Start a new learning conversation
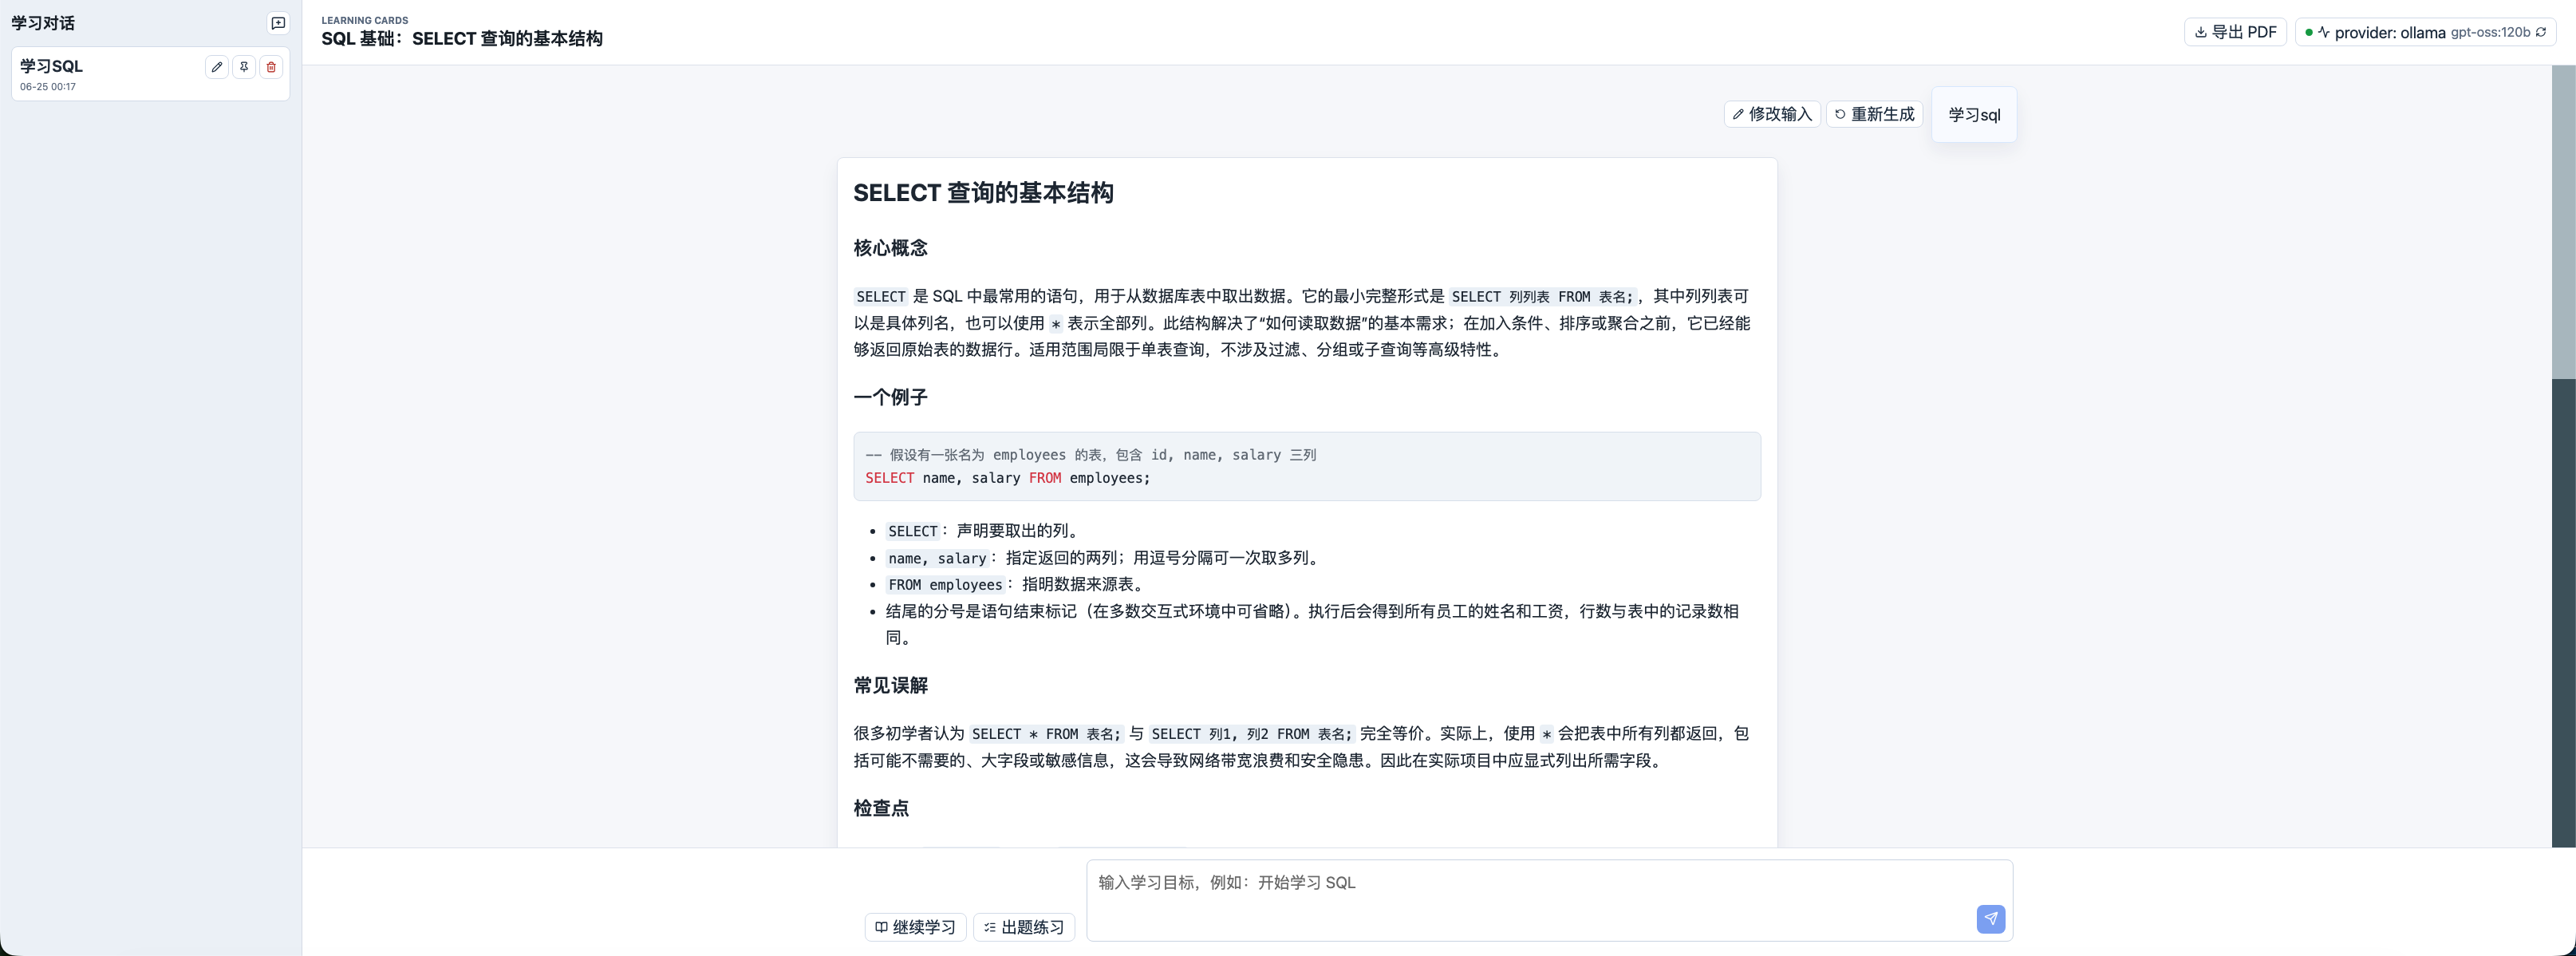2576x956 pixels. 278,23
